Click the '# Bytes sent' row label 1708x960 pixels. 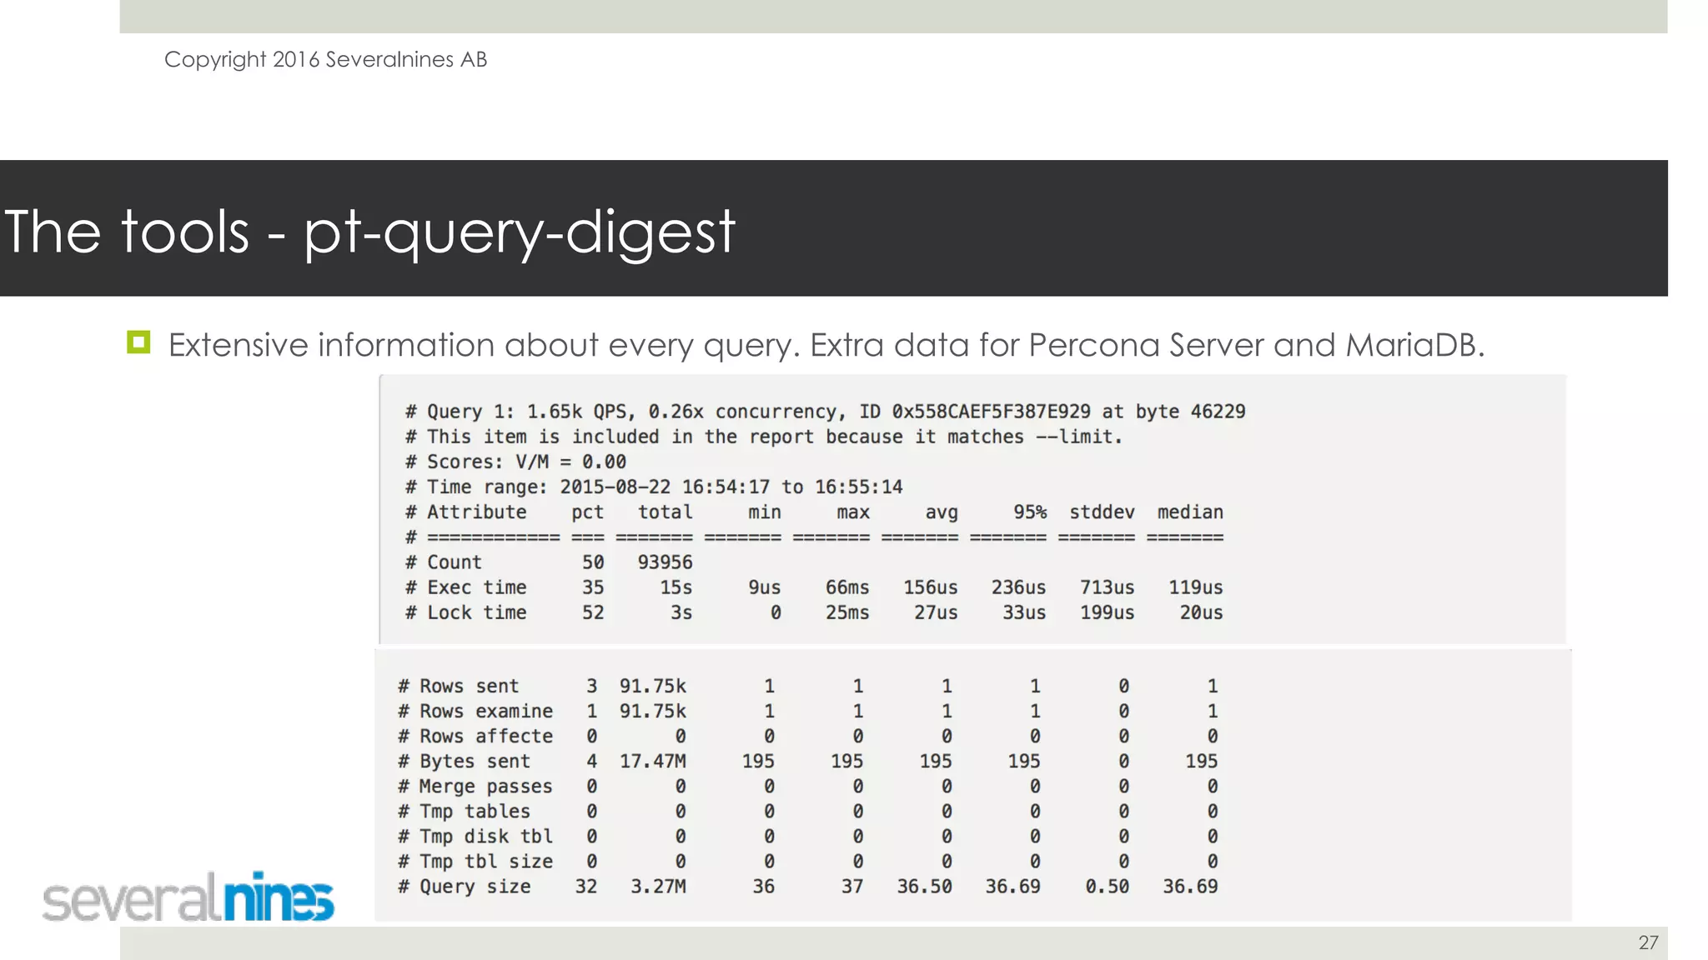pos(464,762)
